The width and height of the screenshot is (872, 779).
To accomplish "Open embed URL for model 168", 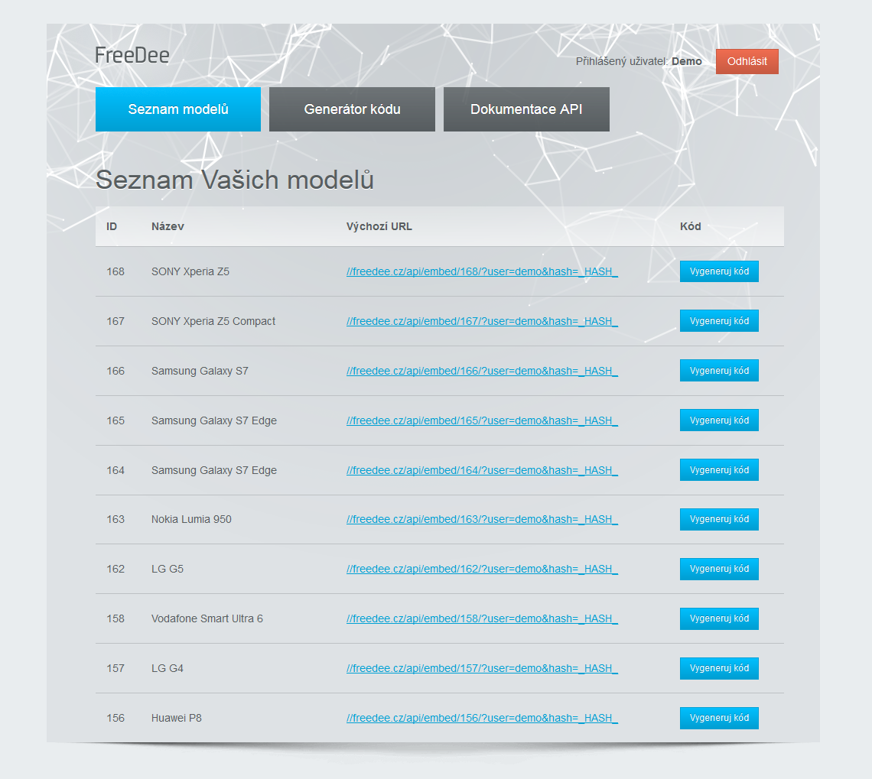I will 482,271.
